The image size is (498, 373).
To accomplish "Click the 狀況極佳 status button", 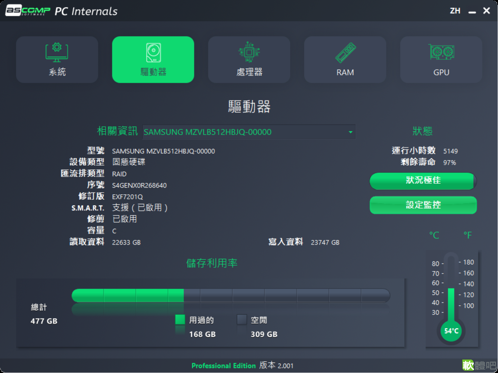I will coord(423,181).
